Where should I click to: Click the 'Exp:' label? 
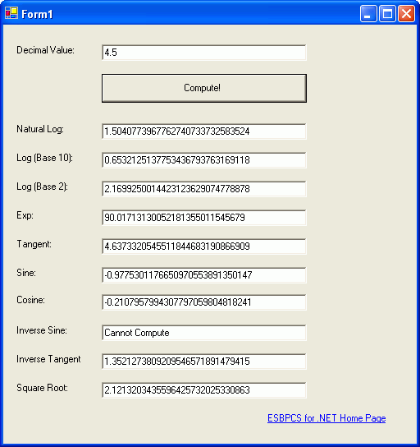click(25, 215)
